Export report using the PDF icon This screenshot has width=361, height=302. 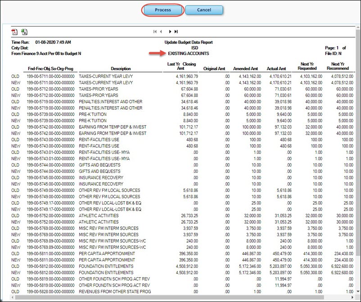click(x=14, y=32)
